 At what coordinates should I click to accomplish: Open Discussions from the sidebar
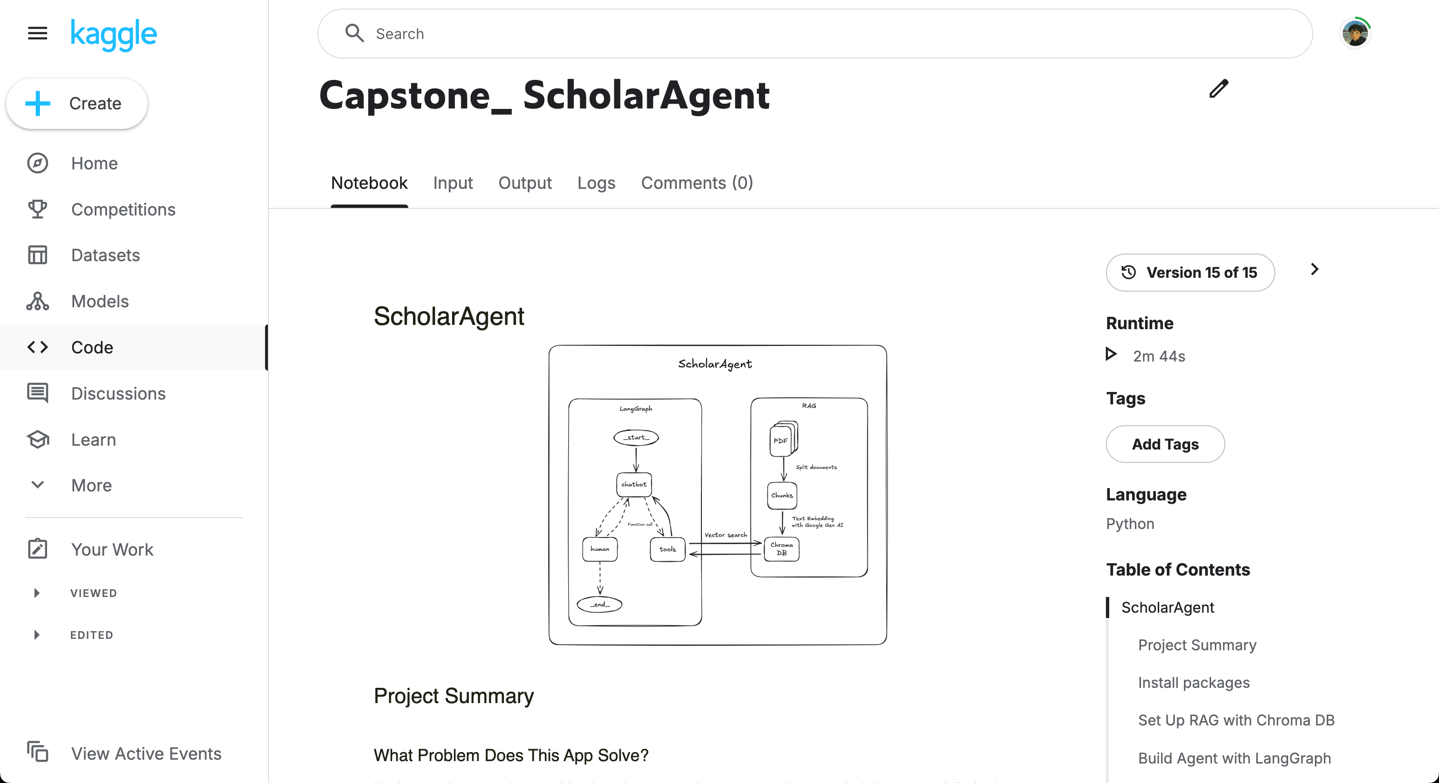coord(118,394)
